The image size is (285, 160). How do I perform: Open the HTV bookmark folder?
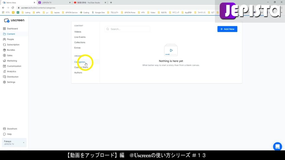click(x=141, y=12)
